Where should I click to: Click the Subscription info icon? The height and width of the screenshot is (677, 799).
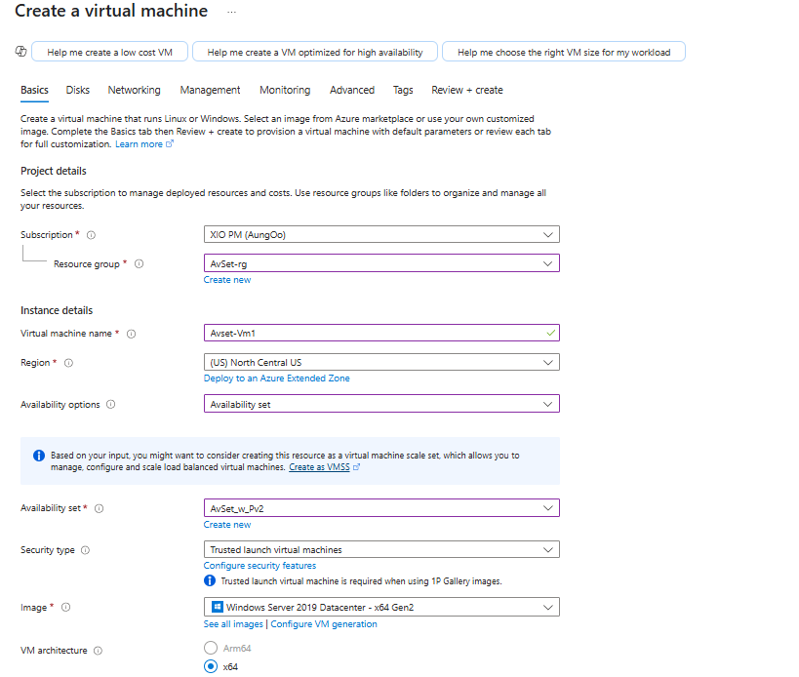click(x=92, y=235)
